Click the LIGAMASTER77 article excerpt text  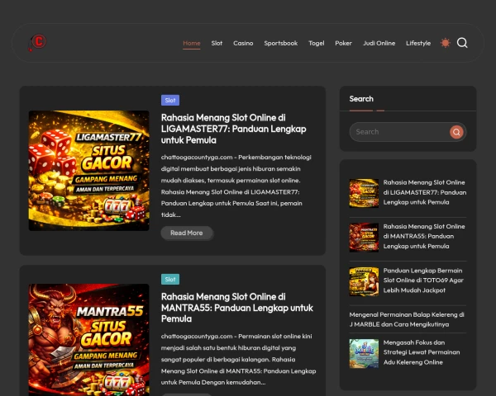coord(236,186)
